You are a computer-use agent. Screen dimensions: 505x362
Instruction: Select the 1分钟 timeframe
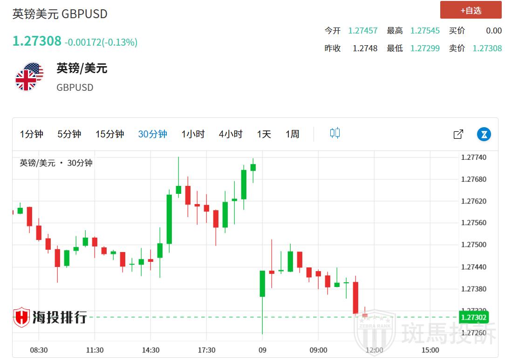click(x=31, y=134)
